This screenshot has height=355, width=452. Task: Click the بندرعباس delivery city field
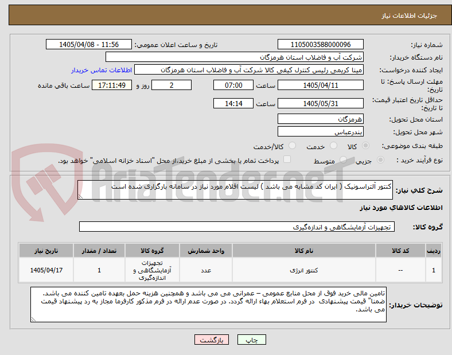pyautogui.click(x=320, y=132)
